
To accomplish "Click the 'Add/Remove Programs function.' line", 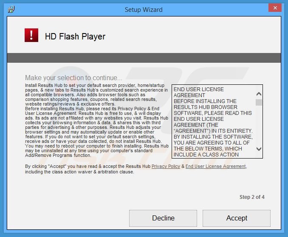I will pos(58,155).
